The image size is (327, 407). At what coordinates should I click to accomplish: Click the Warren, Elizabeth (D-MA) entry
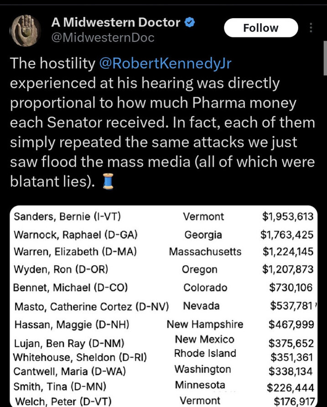tap(75, 251)
